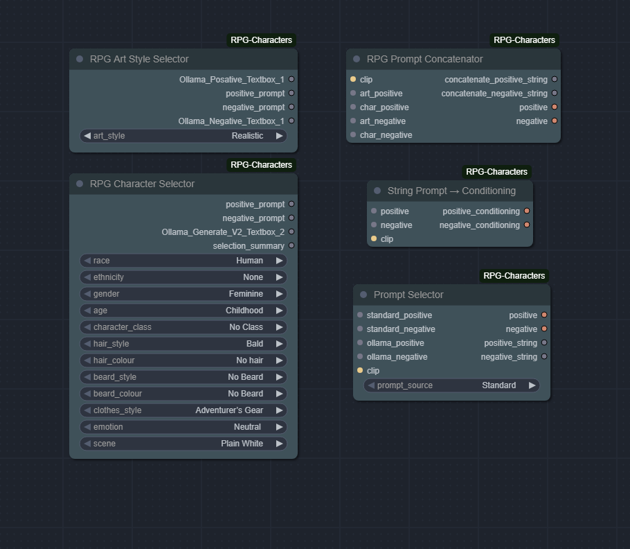Click standard_positive input socket
Screen dimensions: 630x549
pyautogui.click(x=360, y=315)
